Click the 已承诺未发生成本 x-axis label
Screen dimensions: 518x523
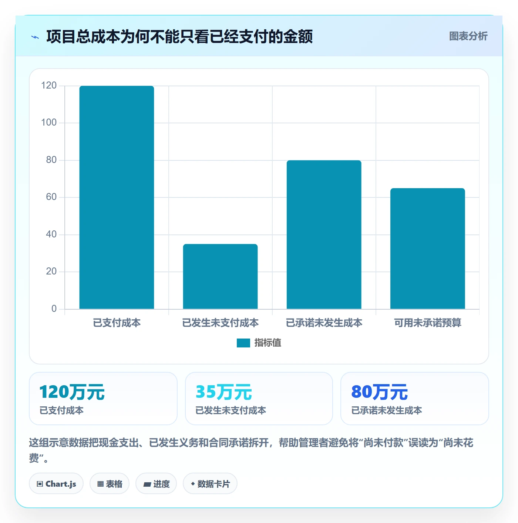(324, 323)
